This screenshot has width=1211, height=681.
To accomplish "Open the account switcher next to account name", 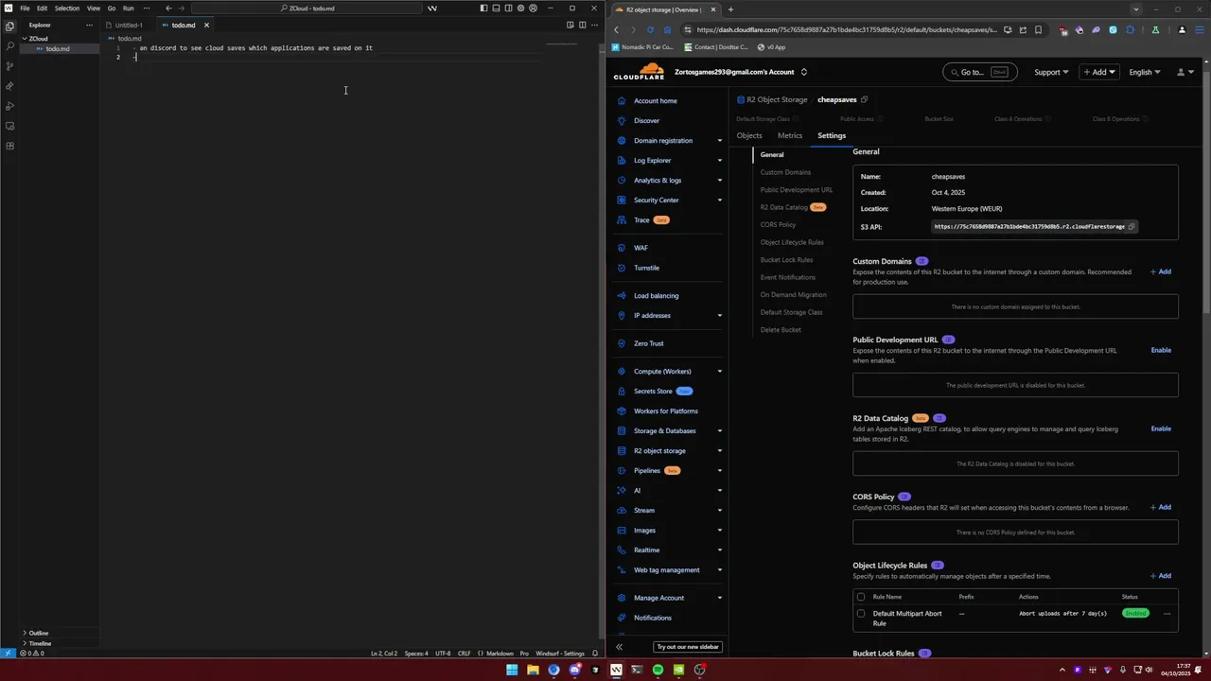I will tap(804, 72).
